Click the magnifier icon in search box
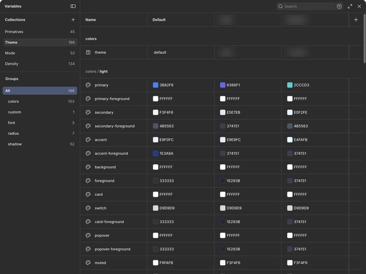This screenshot has height=274, width=366. (280, 6)
